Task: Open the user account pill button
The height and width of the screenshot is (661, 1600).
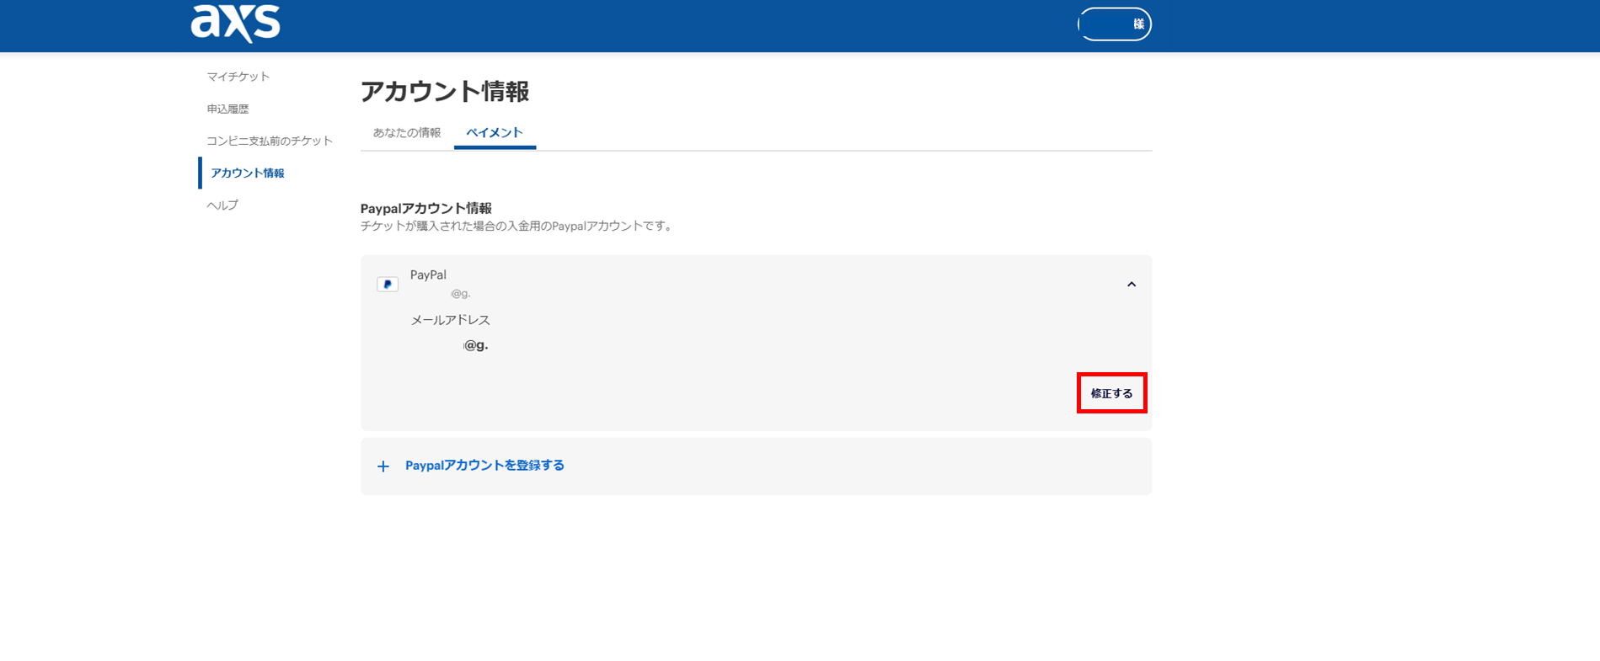Action: point(1114,24)
